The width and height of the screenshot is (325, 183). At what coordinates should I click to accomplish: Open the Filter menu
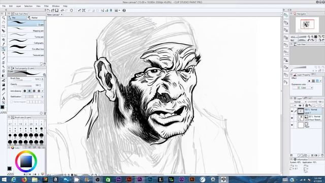(x=46, y=6)
